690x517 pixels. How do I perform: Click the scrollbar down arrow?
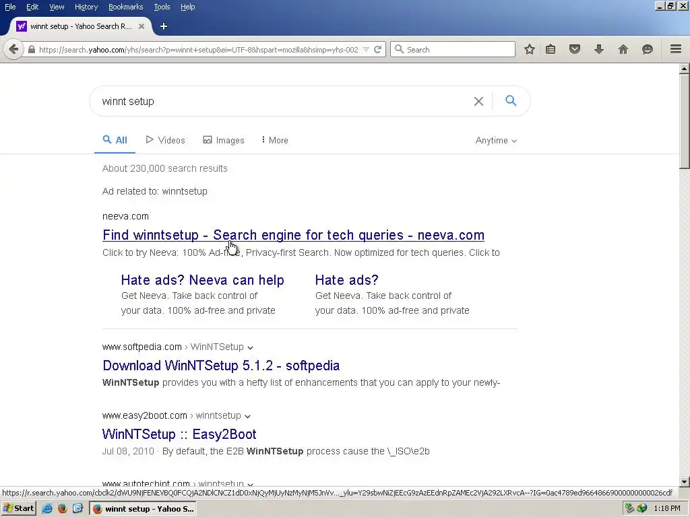pos(684,481)
